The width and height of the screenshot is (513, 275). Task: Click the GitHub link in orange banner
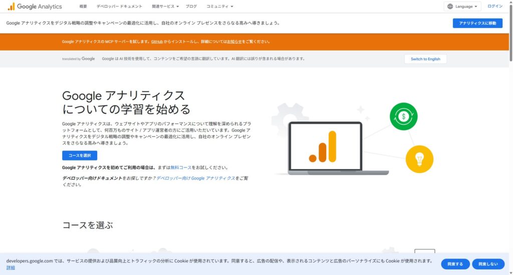pos(157,42)
